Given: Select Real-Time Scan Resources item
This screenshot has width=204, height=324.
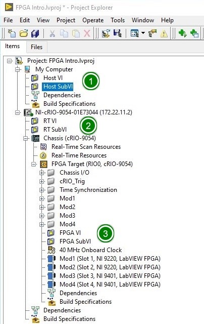Looking at the screenshot, I should click(x=86, y=147).
